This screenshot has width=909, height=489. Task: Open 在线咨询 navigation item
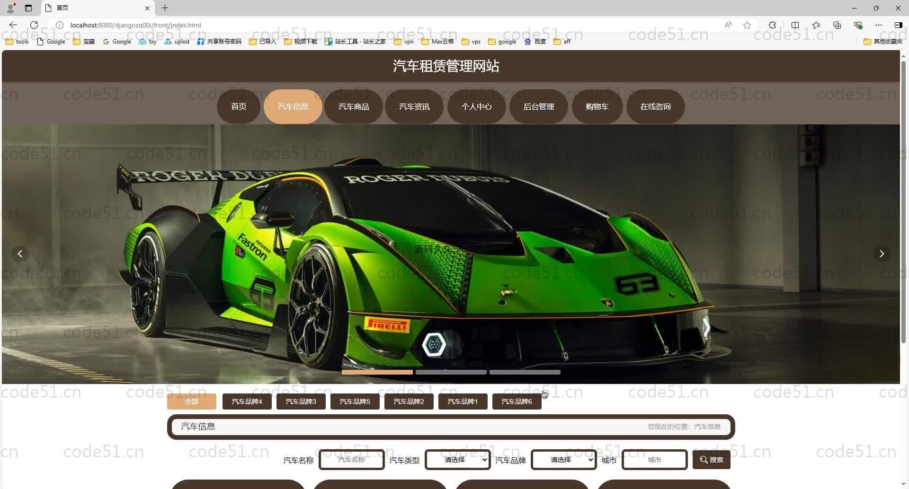click(656, 106)
